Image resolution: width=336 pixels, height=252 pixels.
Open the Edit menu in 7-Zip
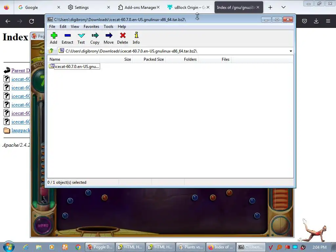[63, 27]
